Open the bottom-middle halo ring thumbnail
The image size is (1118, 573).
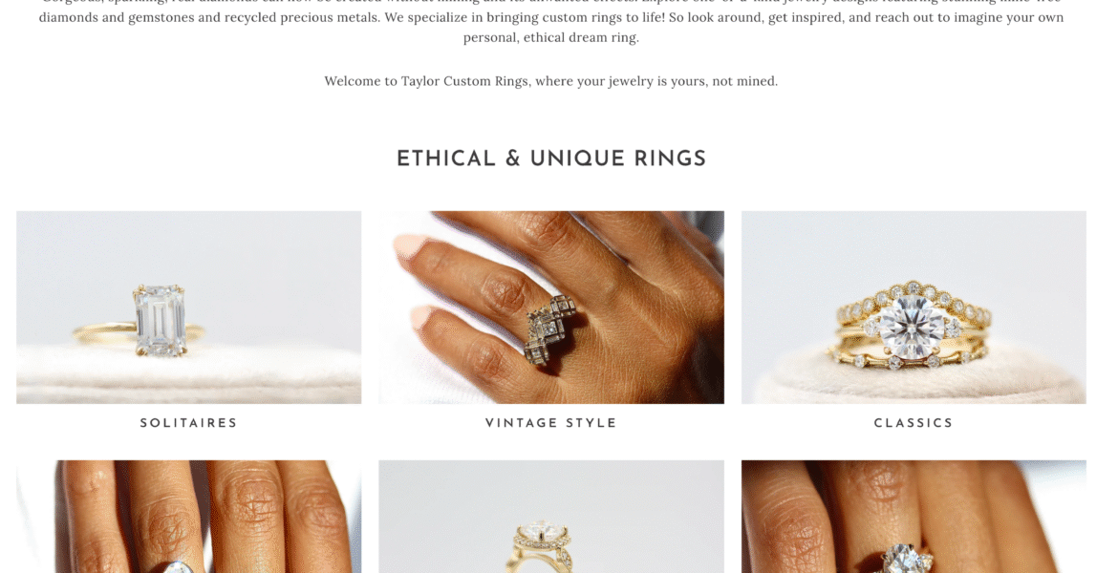pyautogui.click(x=551, y=517)
